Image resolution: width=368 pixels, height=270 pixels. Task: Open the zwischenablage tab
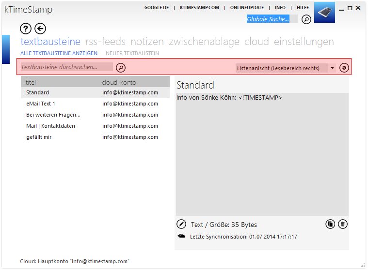point(204,42)
